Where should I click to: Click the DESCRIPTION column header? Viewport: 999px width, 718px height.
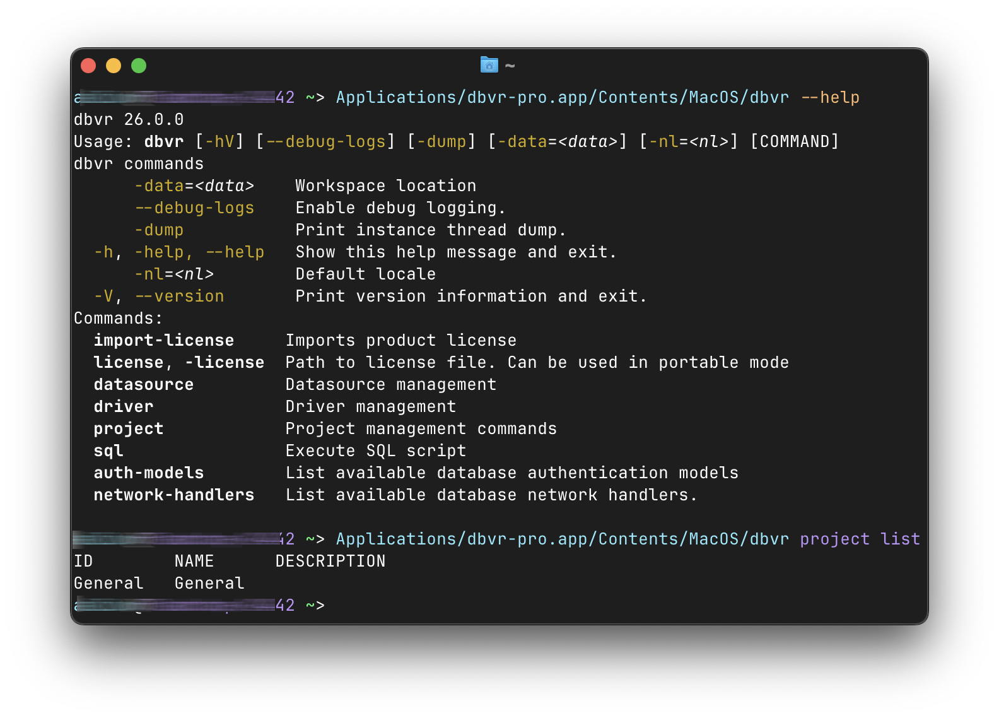pyautogui.click(x=330, y=562)
